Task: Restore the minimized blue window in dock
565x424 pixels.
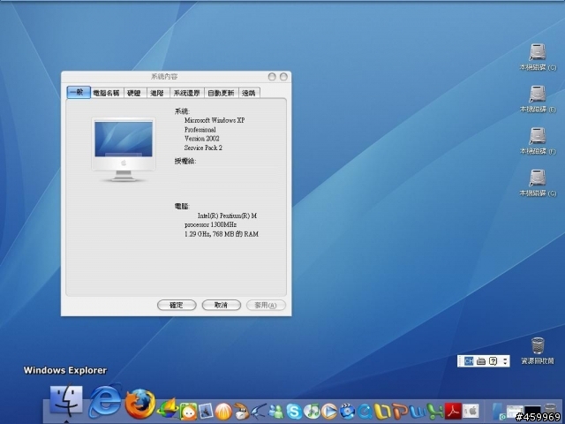Action: [499, 413]
